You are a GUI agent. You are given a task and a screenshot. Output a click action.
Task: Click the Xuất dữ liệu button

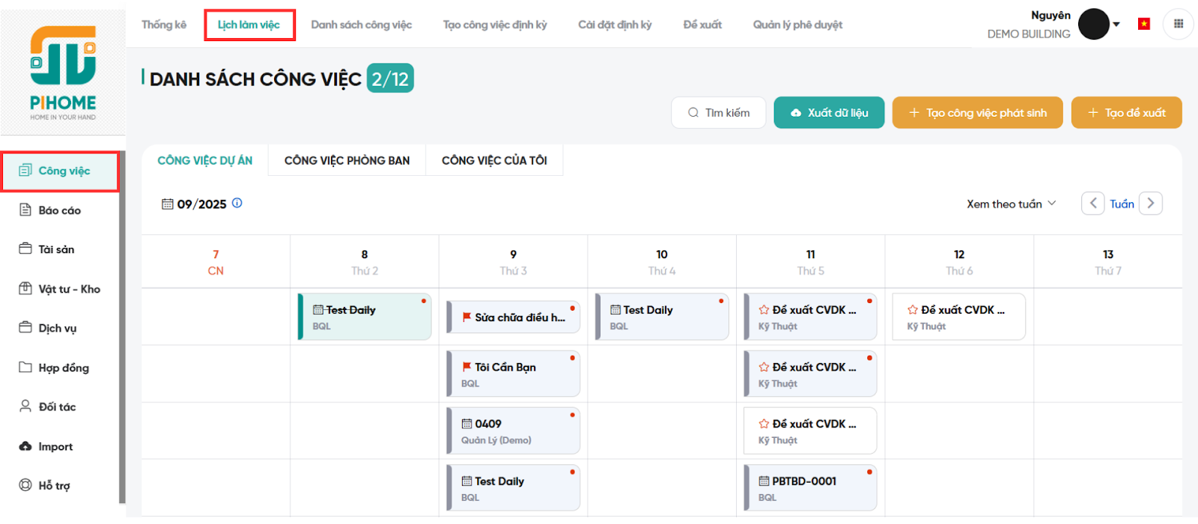click(829, 112)
